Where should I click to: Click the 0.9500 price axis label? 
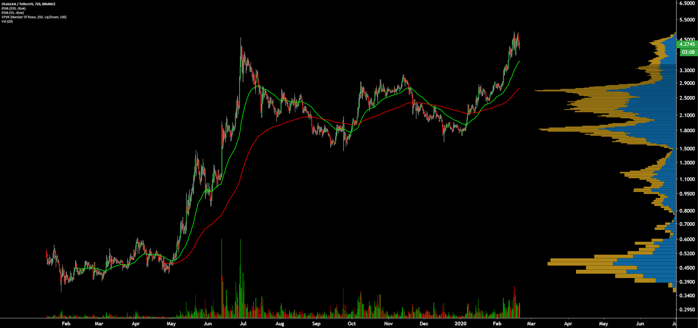coord(687,194)
